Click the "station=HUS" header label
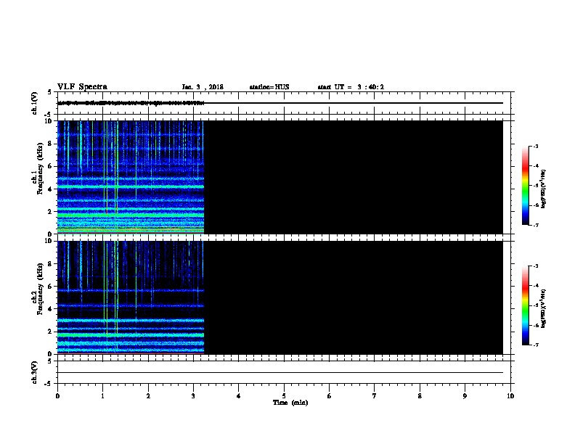Image resolution: width=575 pixels, height=444 pixels. 269,87
